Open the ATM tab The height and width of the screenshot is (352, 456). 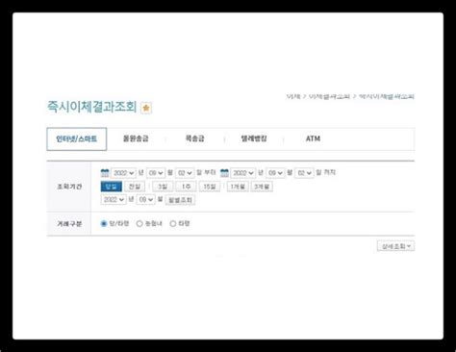click(313, 138)
